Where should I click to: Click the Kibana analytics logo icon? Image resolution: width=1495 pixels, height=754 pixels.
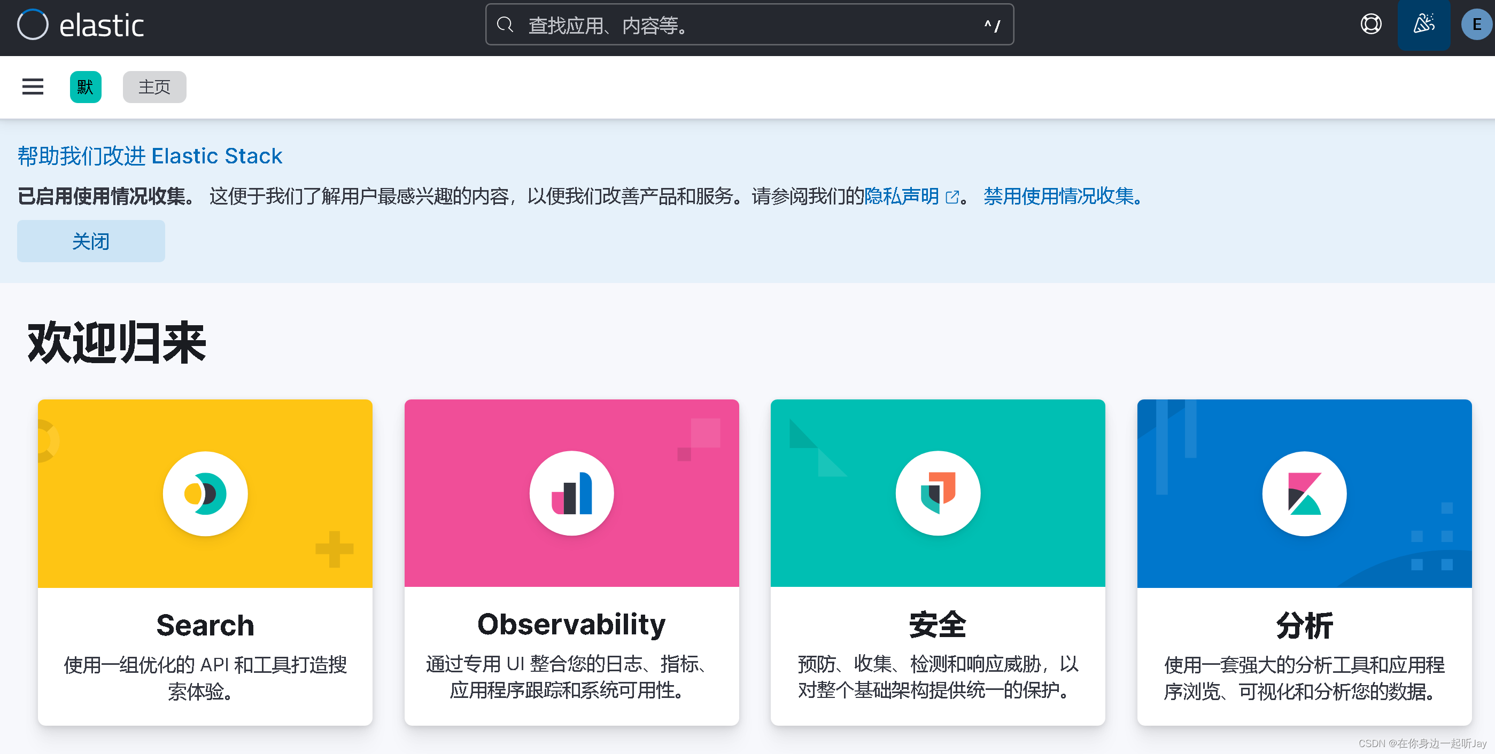tap(1304, 493)
